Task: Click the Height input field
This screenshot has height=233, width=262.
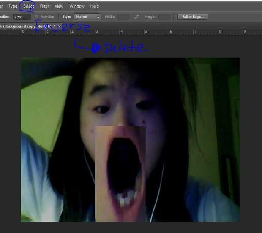Action: (x=164, y=17)
